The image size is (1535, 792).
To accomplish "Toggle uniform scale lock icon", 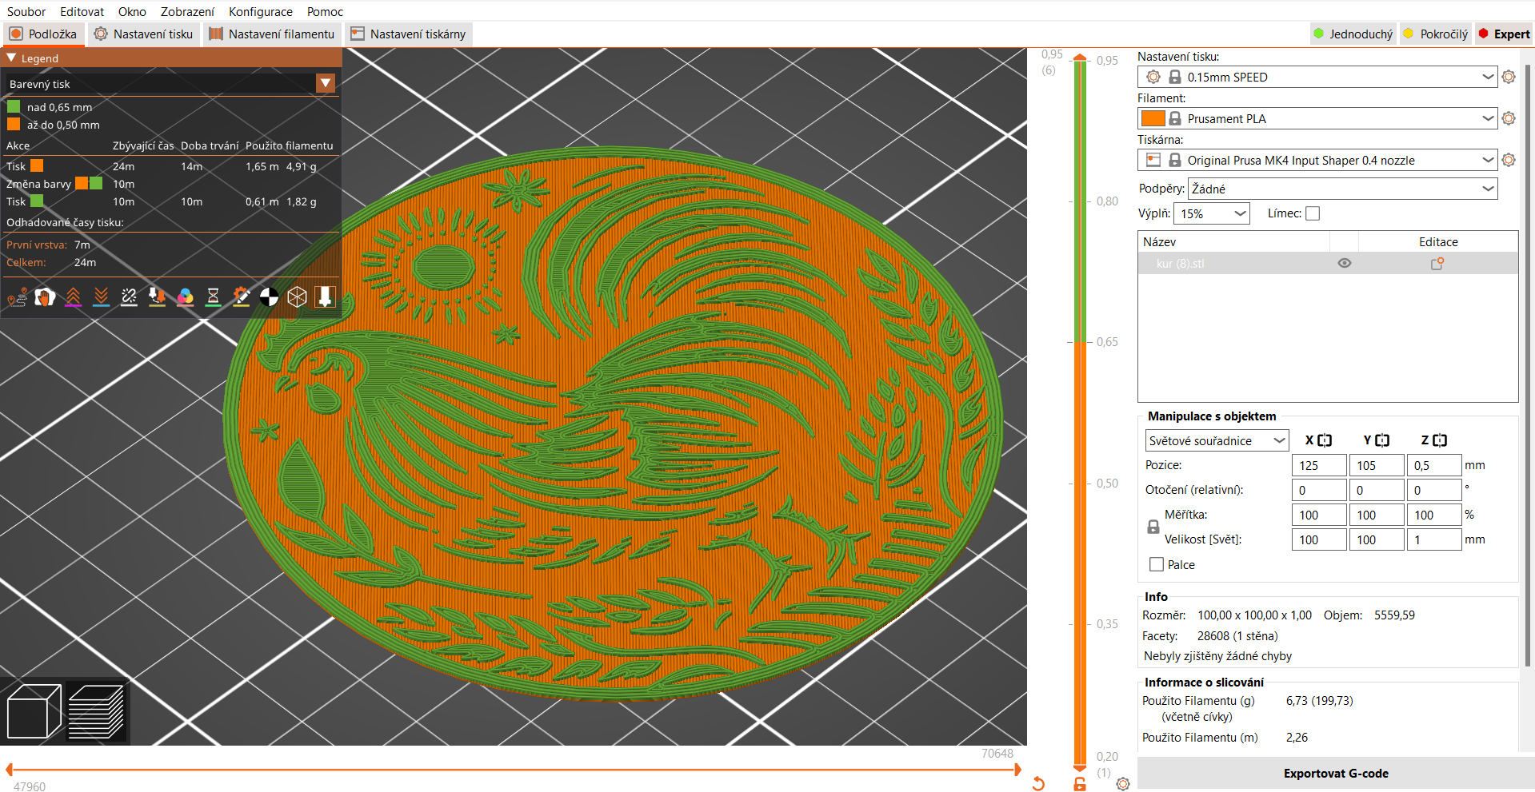I will click(x=1153, y=527).
